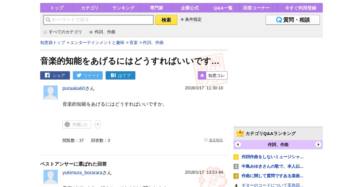The height and width of the screenshot is (187, 357).
Task: Click the answer timestamp 2018/1/17 13:53:44
Action: pos(204,172)
